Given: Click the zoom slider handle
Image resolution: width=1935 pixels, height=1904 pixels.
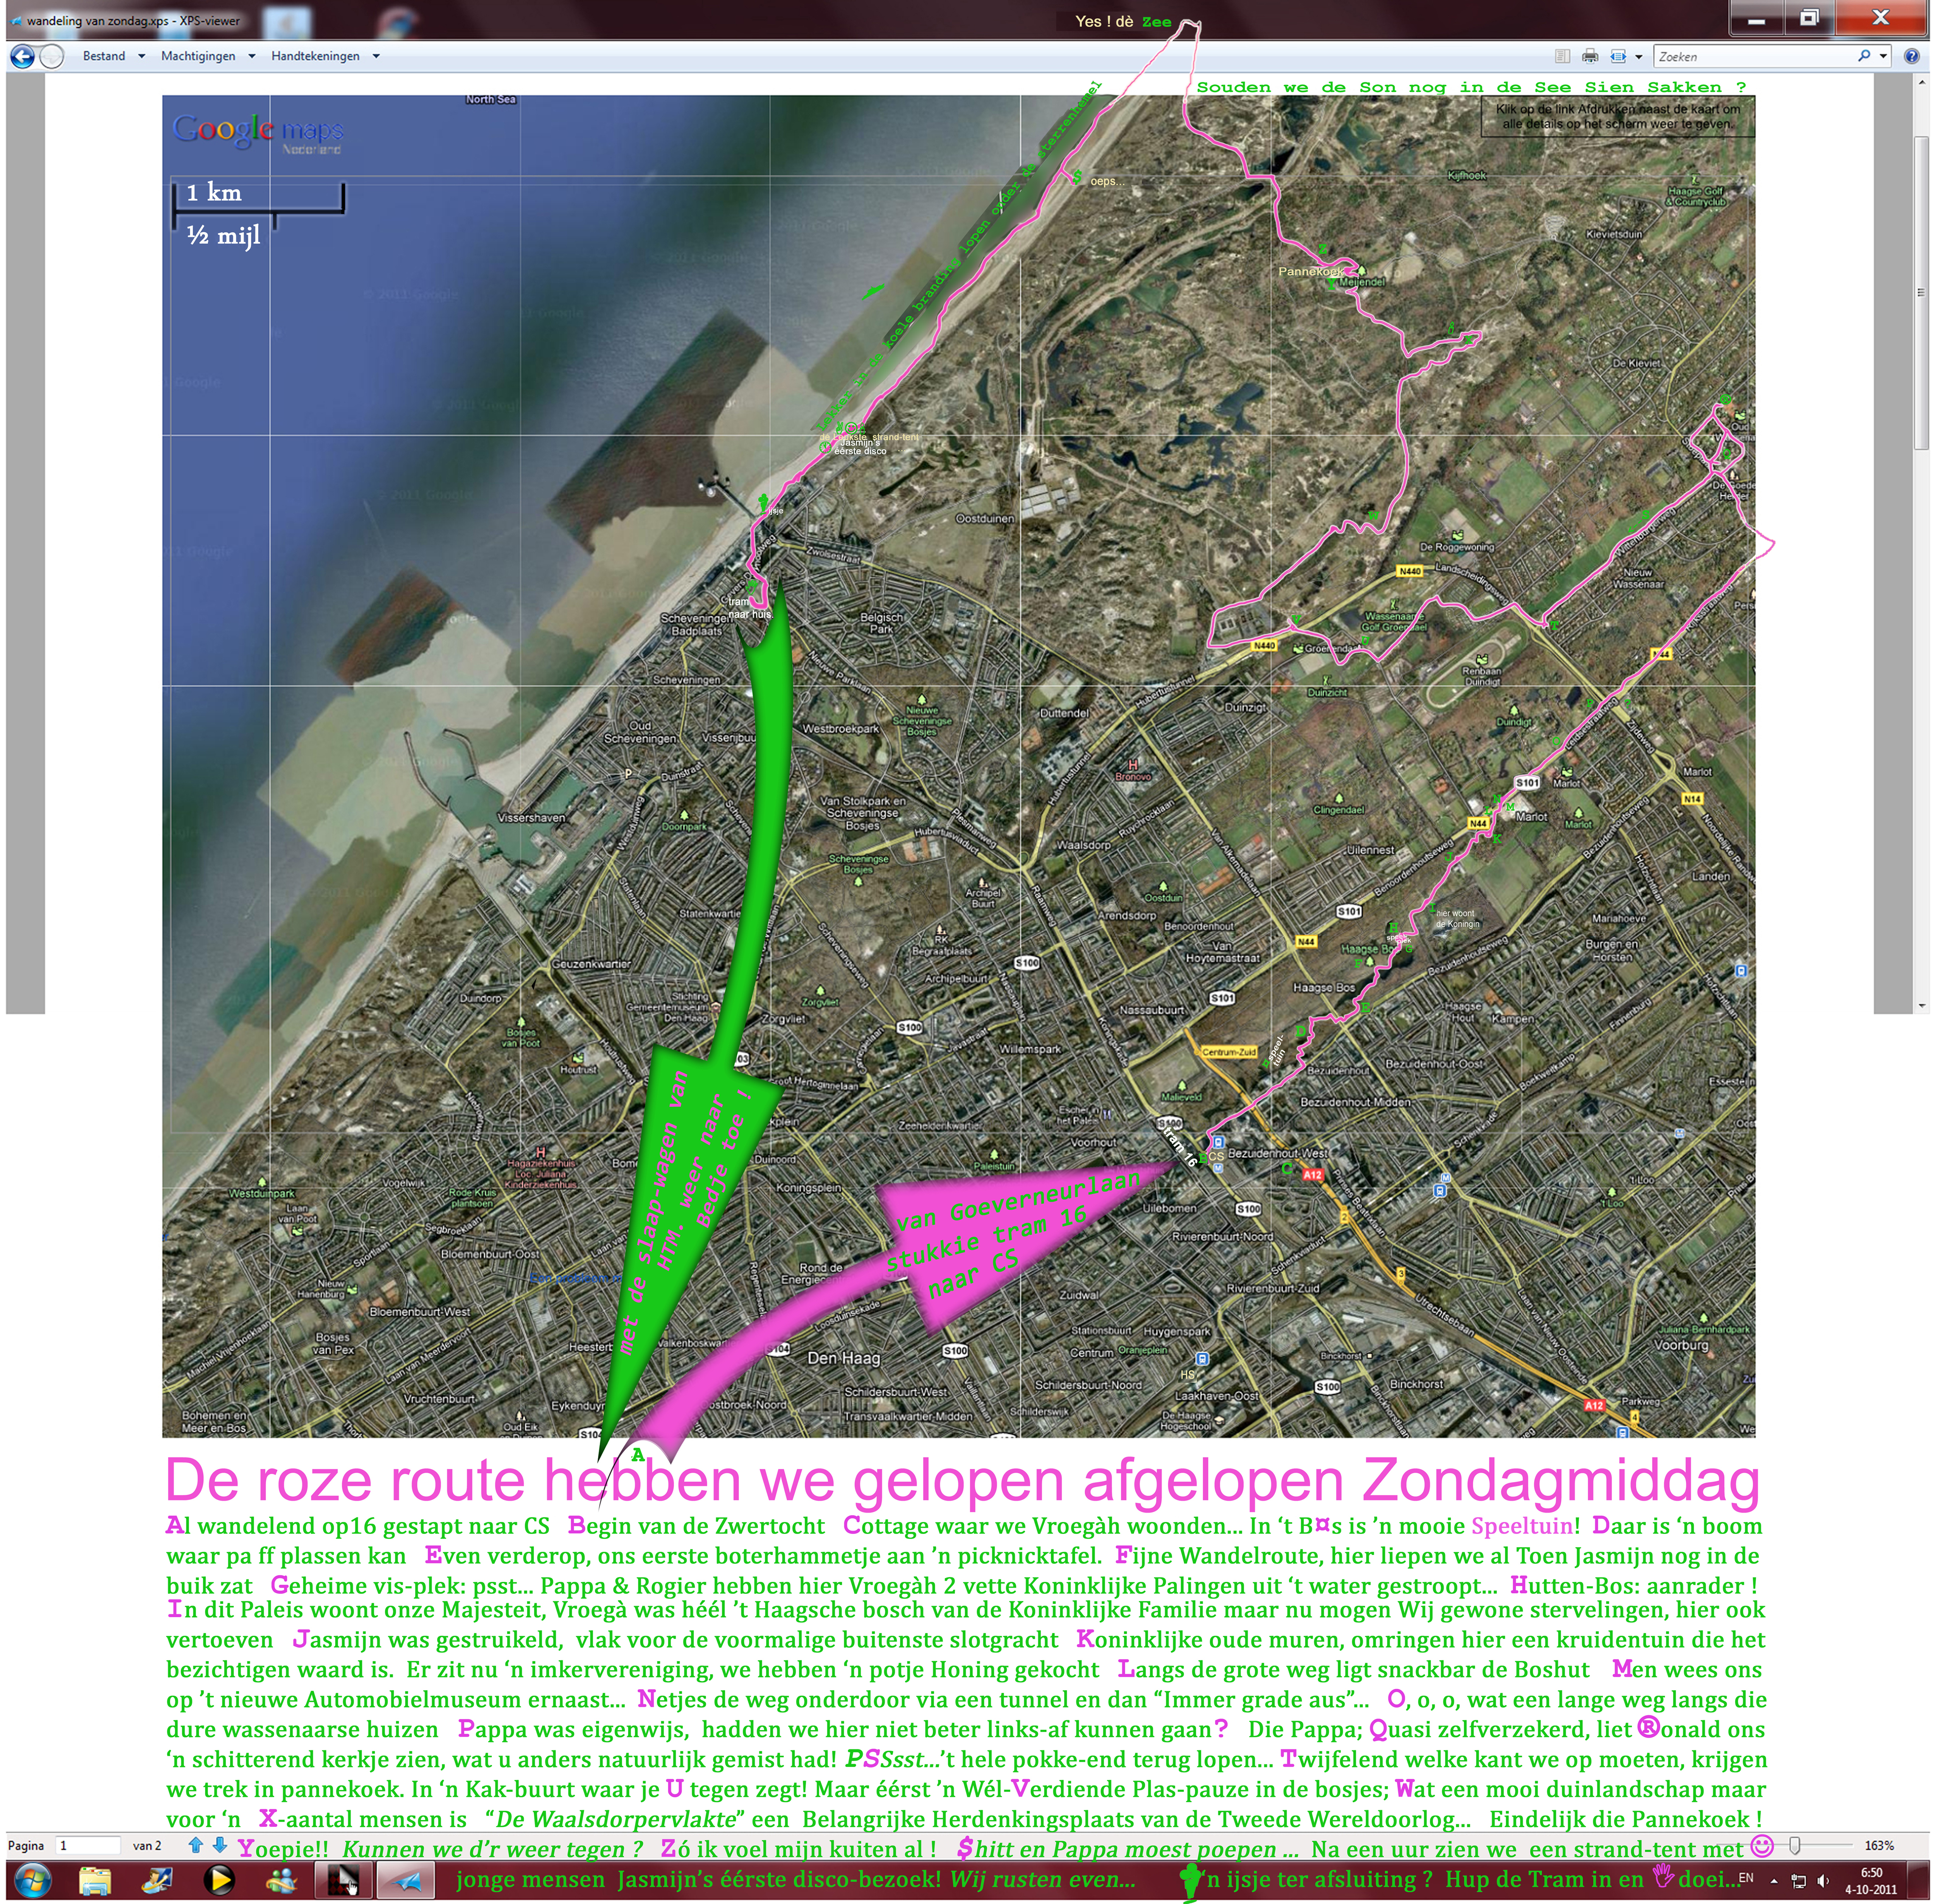Looking at the screenshot, I should coord(1795,1845).
